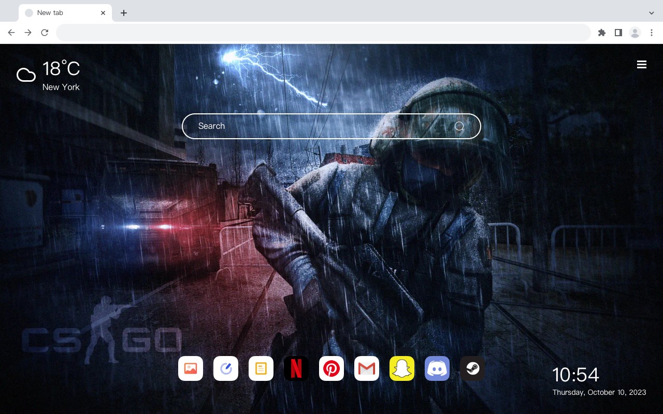Open a new tab with the plus button
The image size is (663, 414).
[x=123, y=13]
